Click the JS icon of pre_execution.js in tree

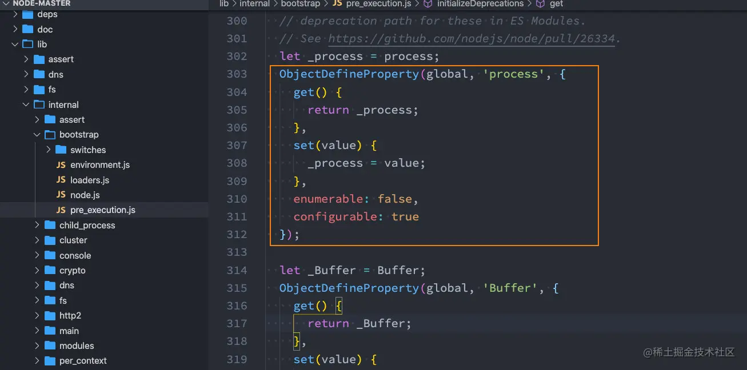[61, 210]
